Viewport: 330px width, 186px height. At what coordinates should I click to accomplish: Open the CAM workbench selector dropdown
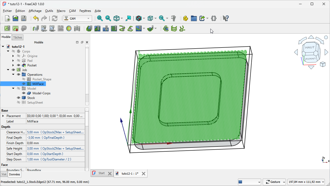pyautogui.click(x=78, y=19)
